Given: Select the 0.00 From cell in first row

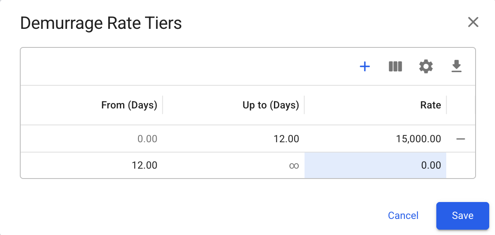Looking at the screenshot, I should pyautogui.click(x=147, y=139).
